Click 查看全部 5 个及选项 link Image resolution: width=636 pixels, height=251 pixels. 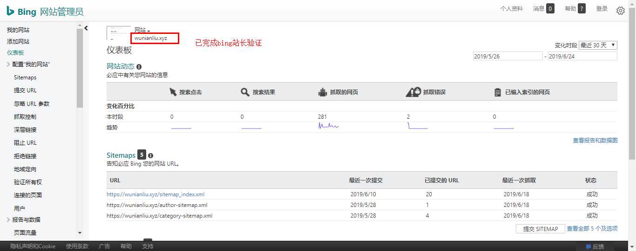592,228
